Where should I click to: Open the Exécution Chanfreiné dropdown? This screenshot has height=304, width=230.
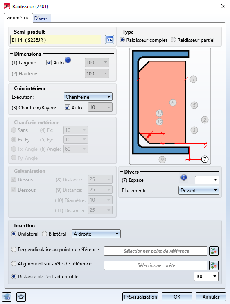pos(88,97)
